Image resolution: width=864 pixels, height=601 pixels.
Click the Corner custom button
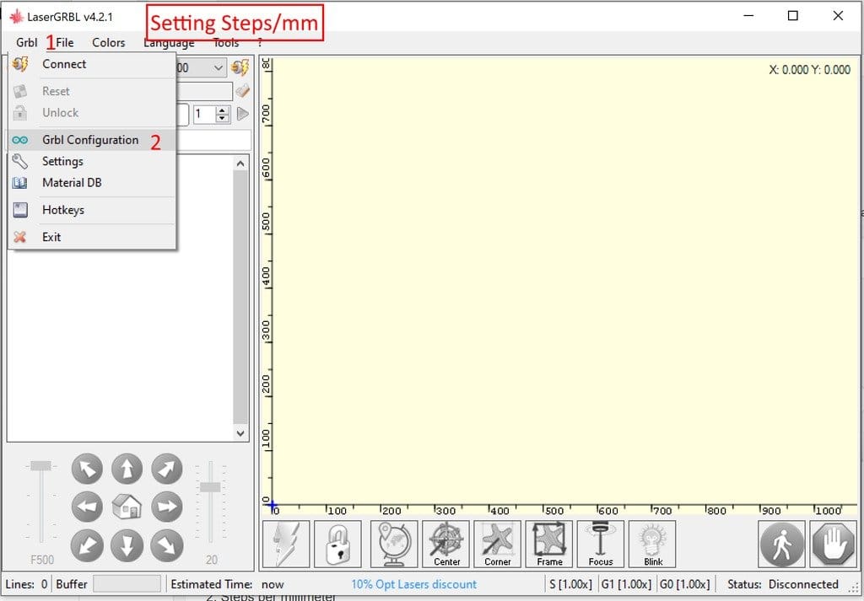[498, 544]
